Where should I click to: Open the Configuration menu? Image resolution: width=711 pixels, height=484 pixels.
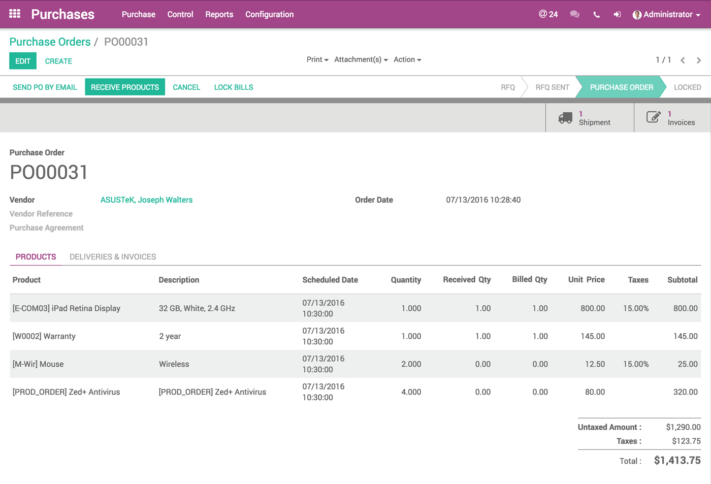click(269, 14)
